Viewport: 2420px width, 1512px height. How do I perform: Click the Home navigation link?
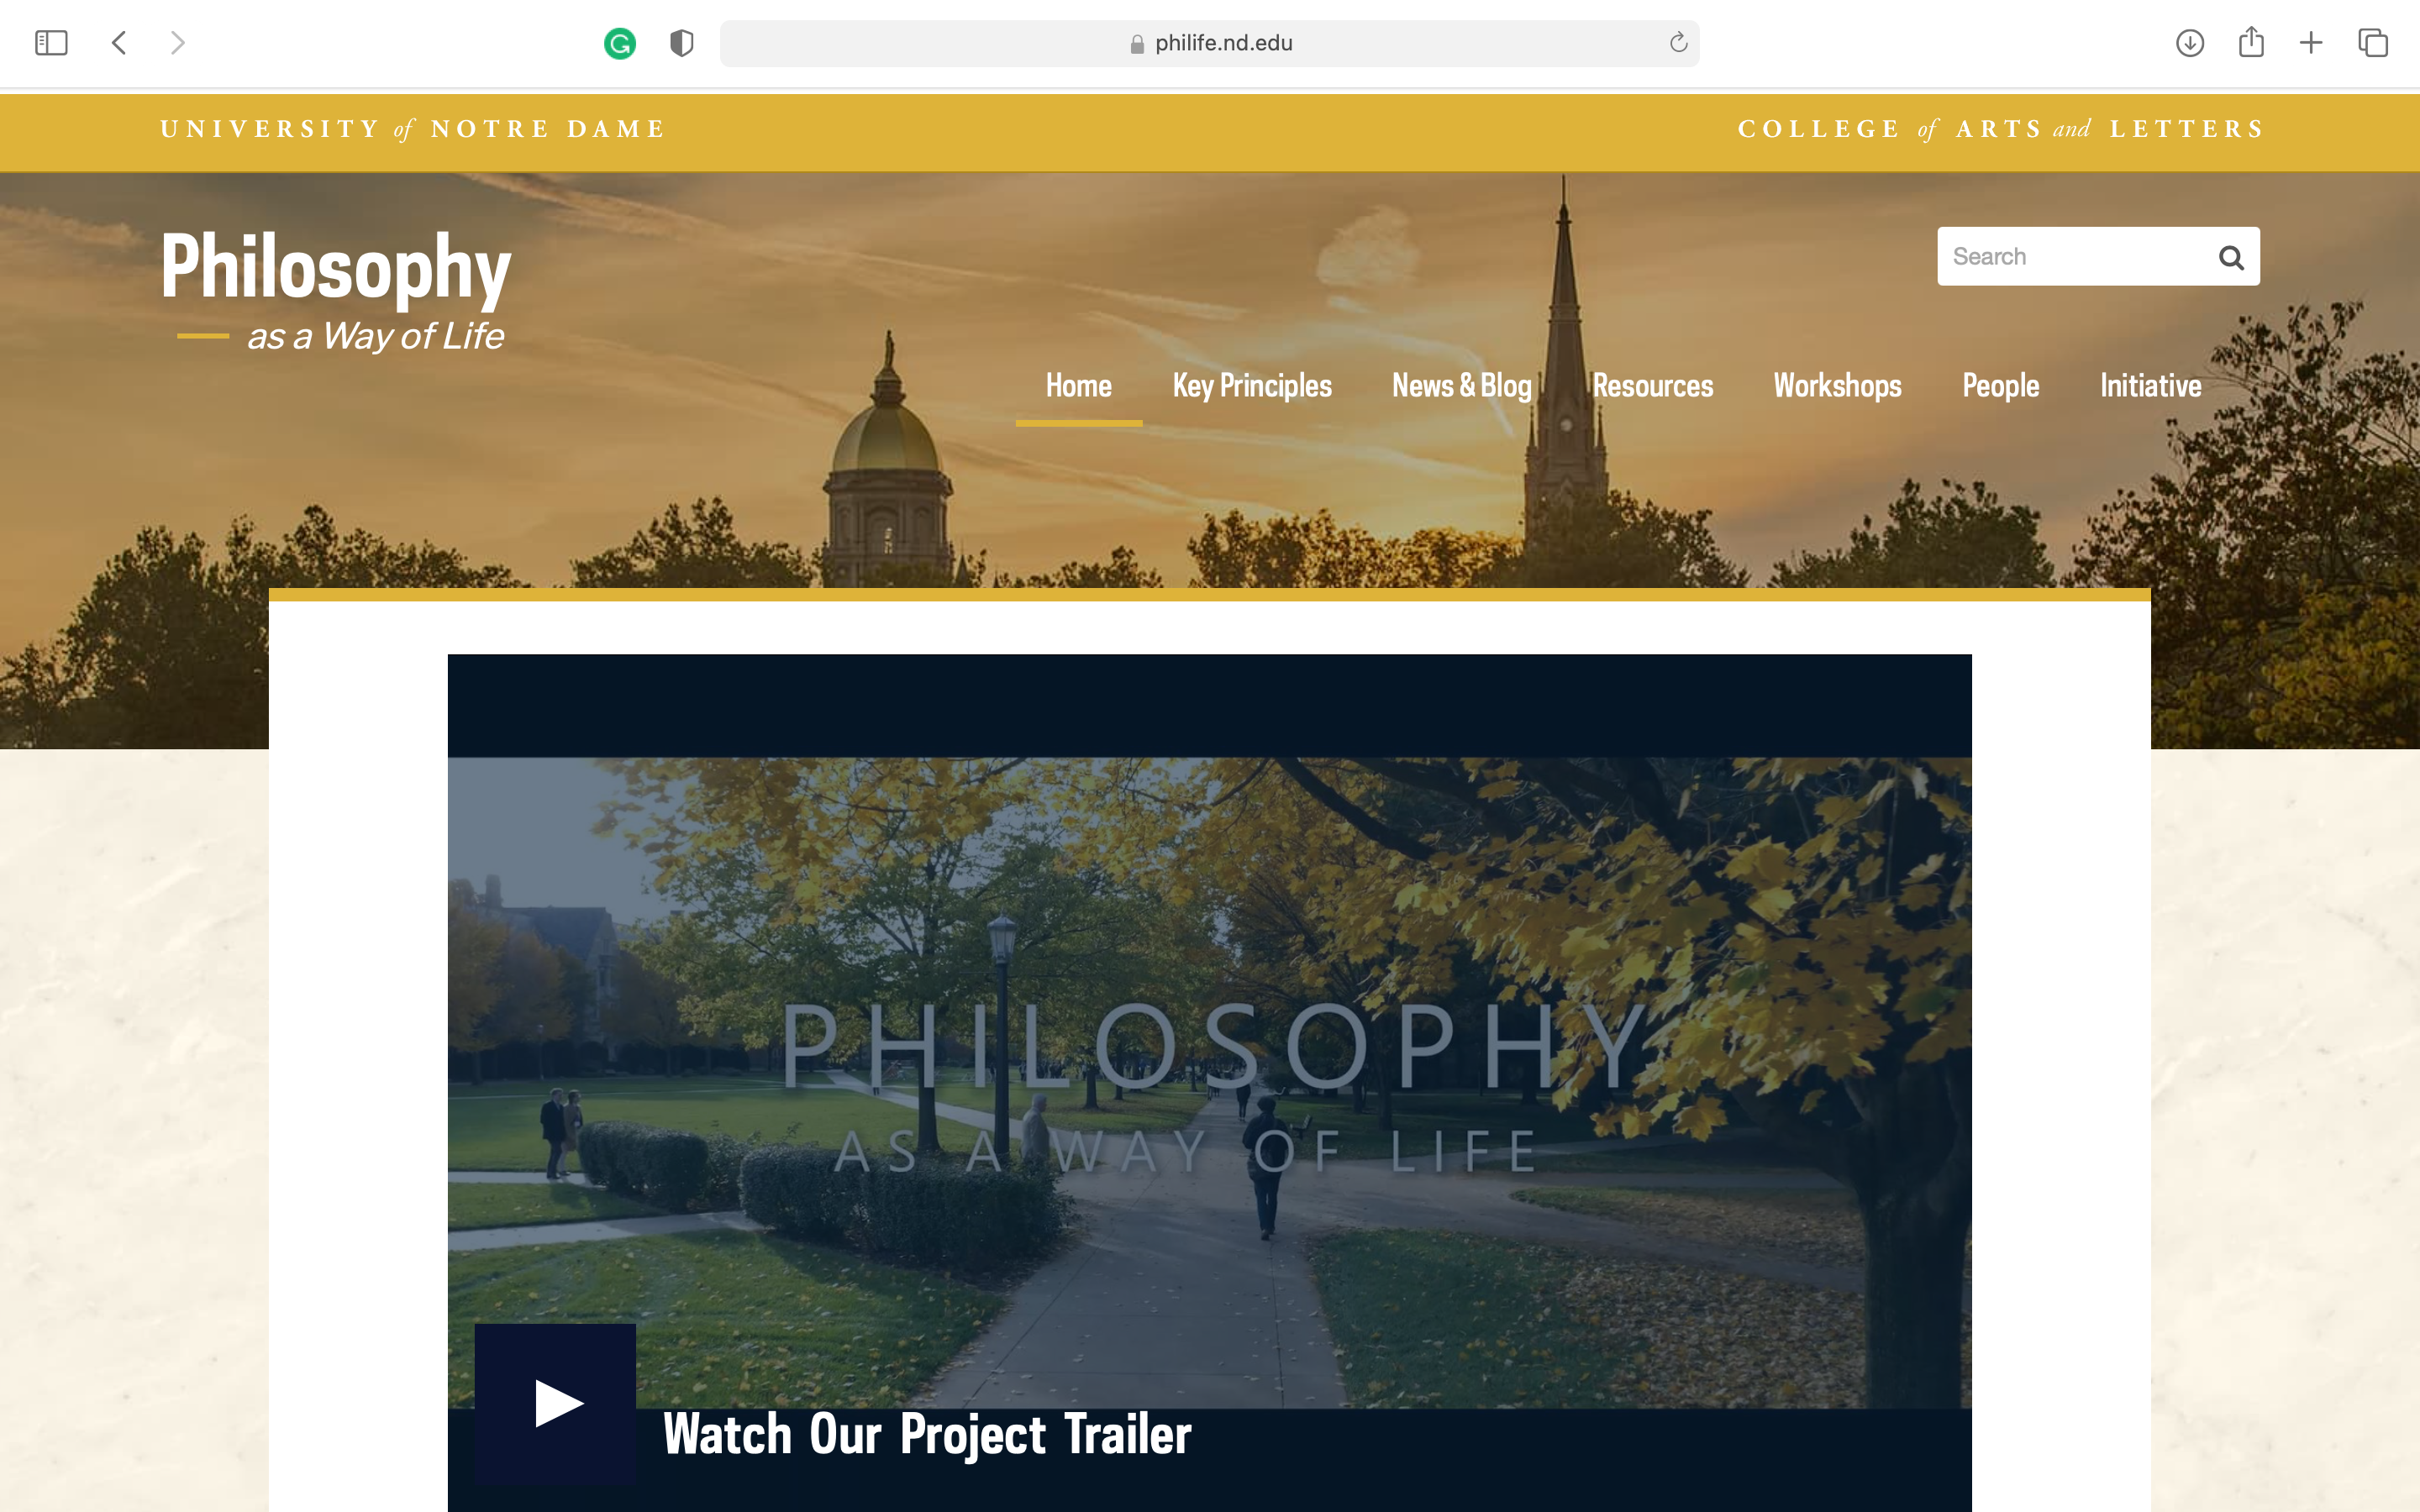(x=1078, y=385)
